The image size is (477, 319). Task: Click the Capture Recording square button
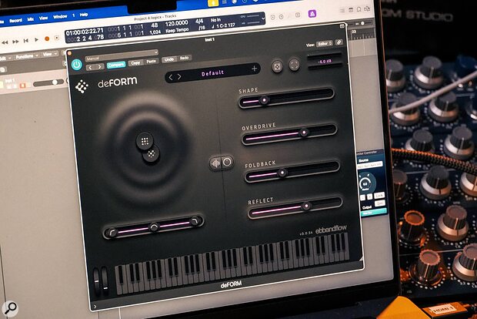point(57,38)
